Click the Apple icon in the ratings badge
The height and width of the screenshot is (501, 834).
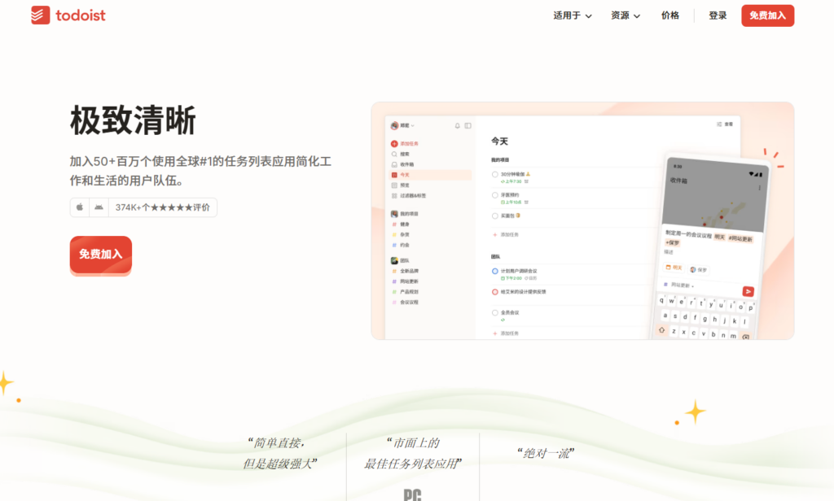click(77, 207)
